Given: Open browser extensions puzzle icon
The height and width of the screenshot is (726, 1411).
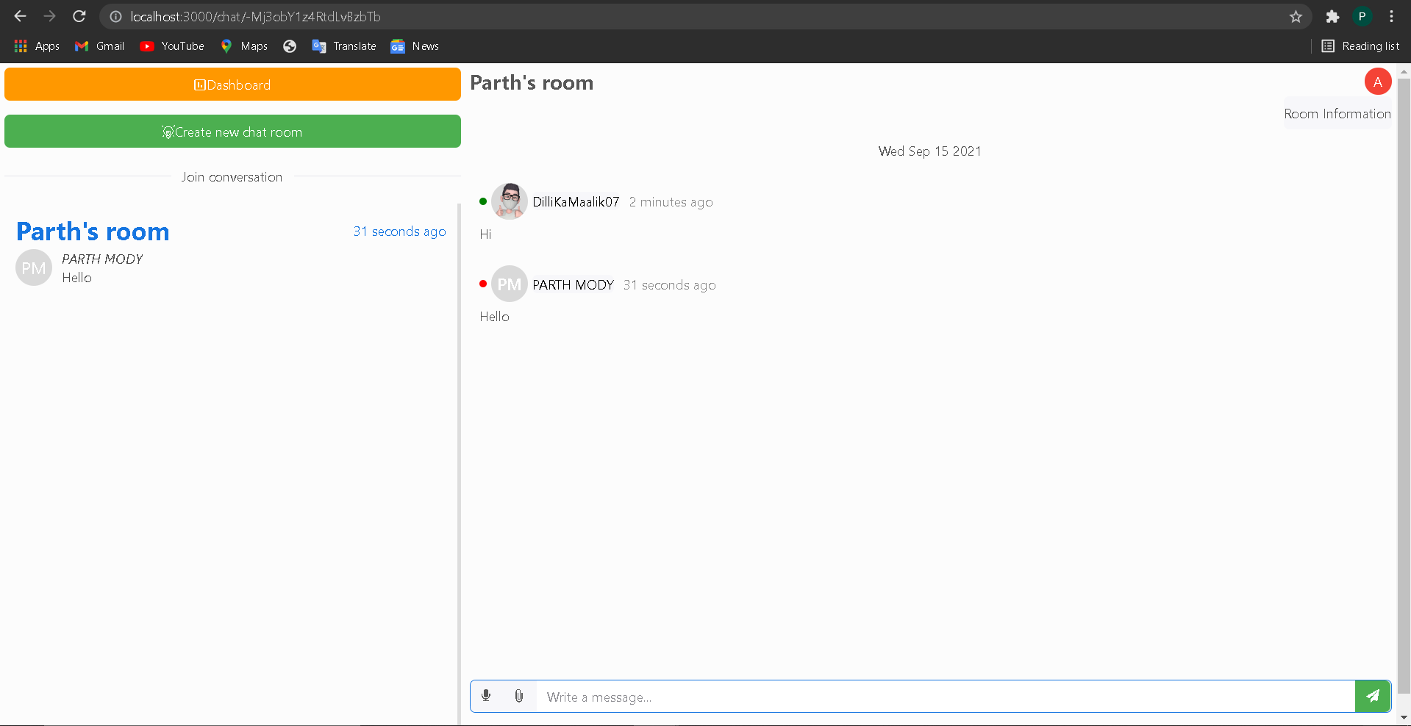Looking at the screenshot, I should pos(1332,16).
